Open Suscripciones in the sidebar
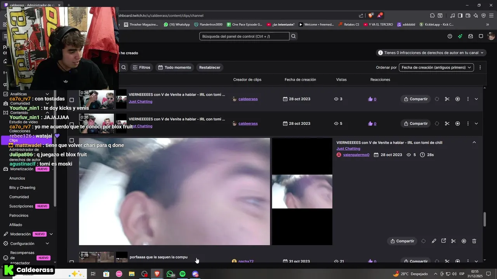Viewport: 497px width, 279px height. [x=21, y=206]
